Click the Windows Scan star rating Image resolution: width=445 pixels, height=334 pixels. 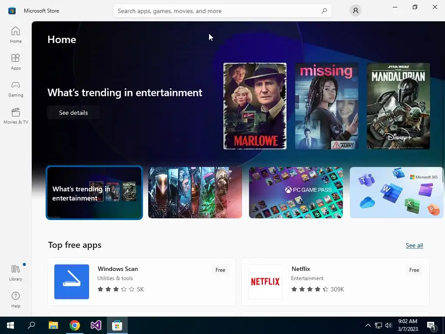121,289
